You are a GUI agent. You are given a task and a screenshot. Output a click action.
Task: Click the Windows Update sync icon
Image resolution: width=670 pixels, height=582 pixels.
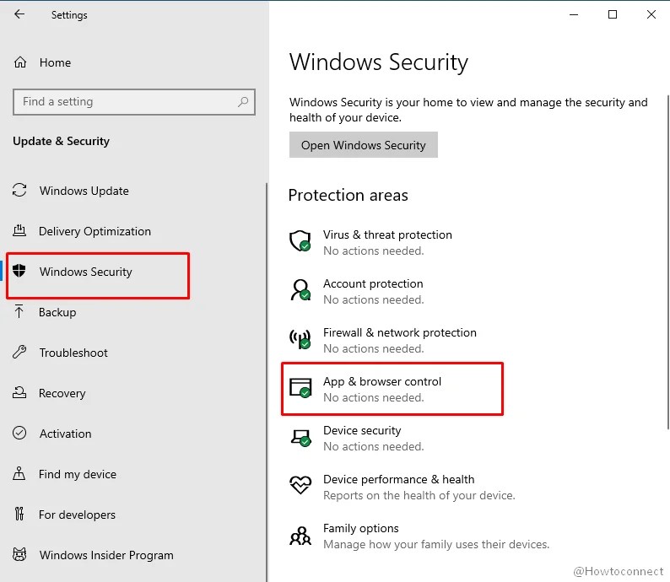pyautogui.click(x=19, y=190)
